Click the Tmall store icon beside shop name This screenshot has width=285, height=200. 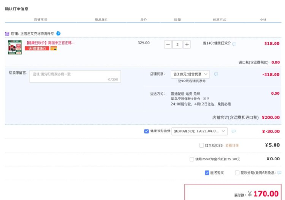[x=7, y=34]
